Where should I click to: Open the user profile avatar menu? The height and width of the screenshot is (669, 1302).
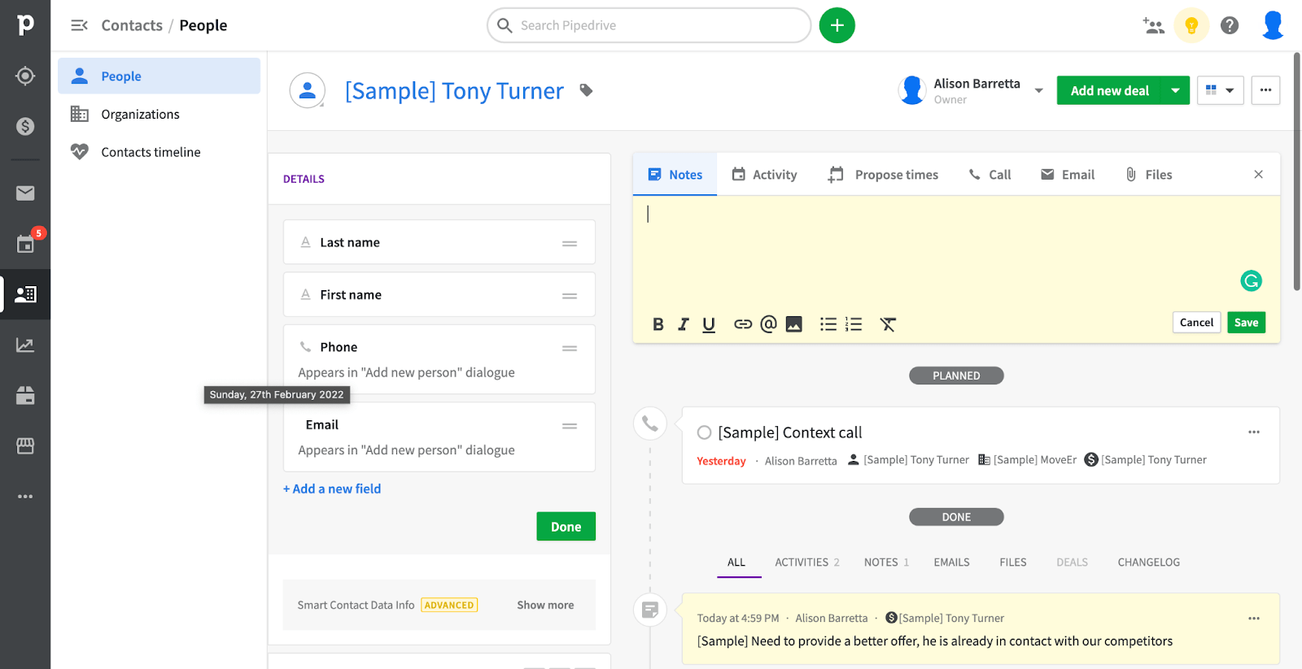pos(1273,25)
